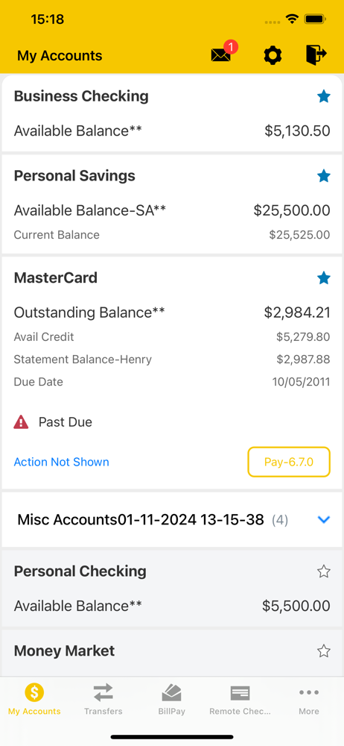Tap the My Accounts dollar icon
This screenshot has height=746, width=344.
34,692
